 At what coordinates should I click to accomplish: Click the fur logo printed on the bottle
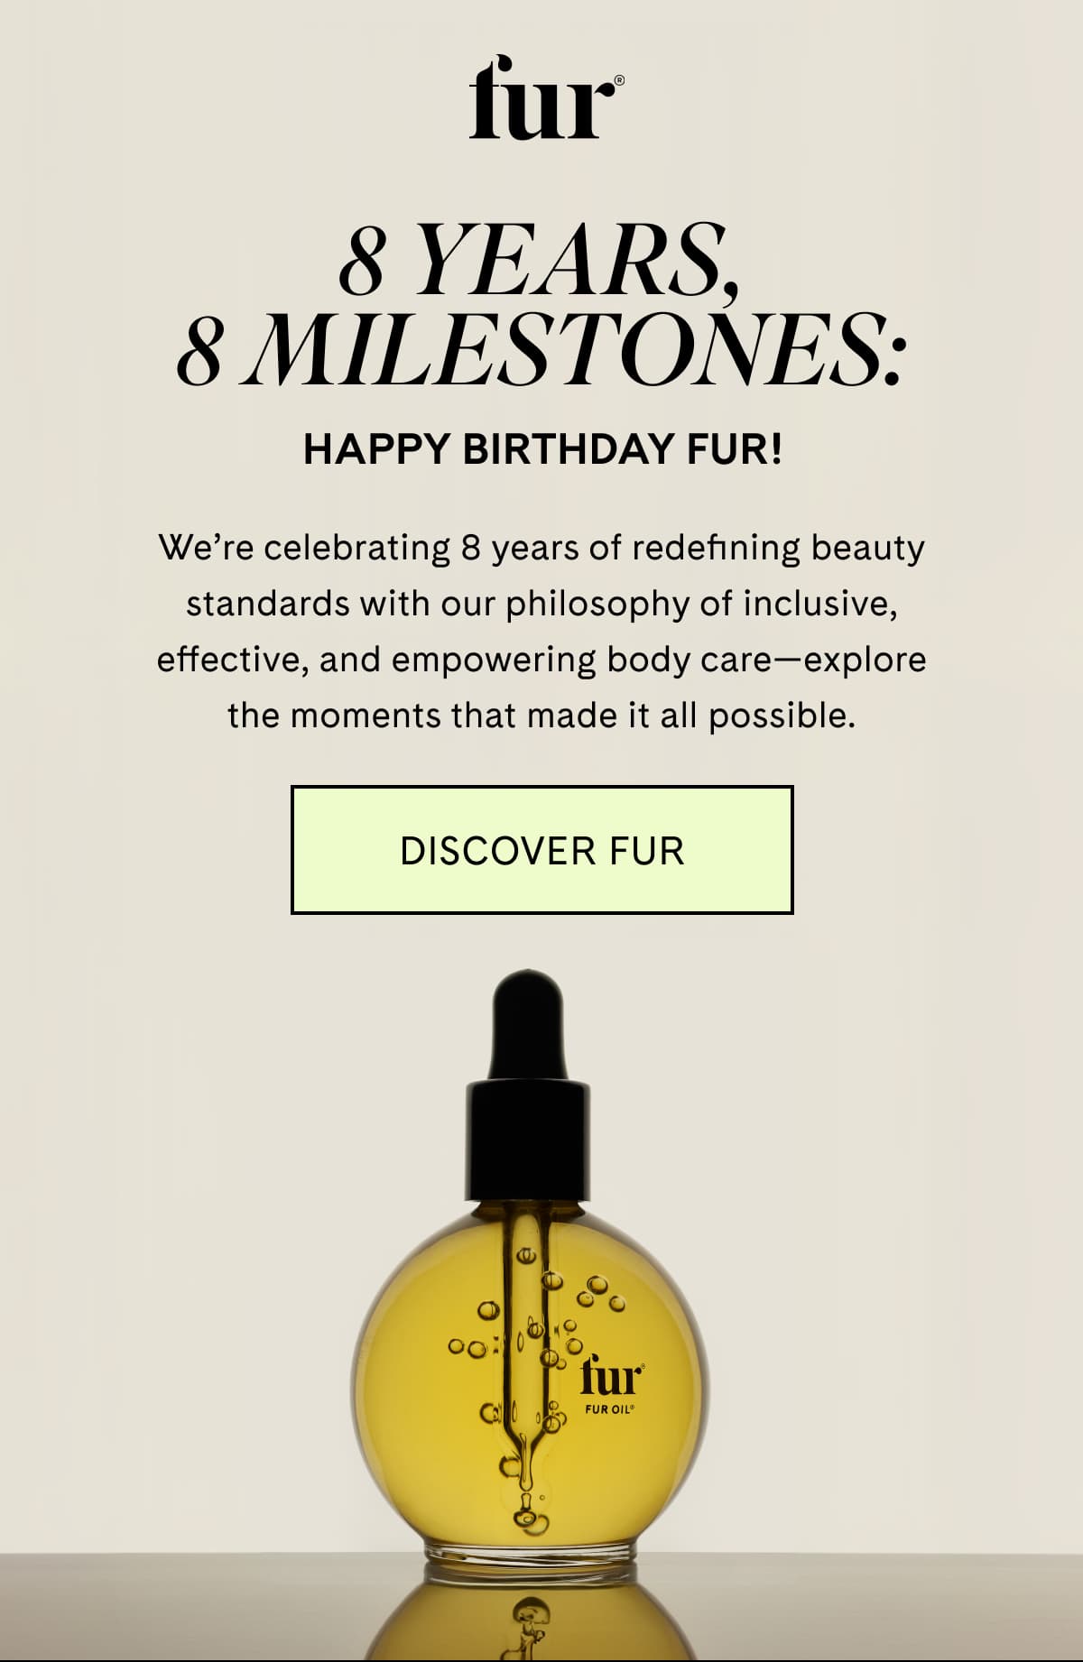[612, 1376]
